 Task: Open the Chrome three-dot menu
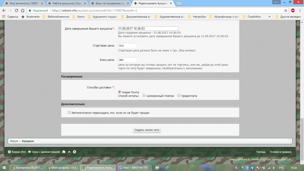[300, 10]
